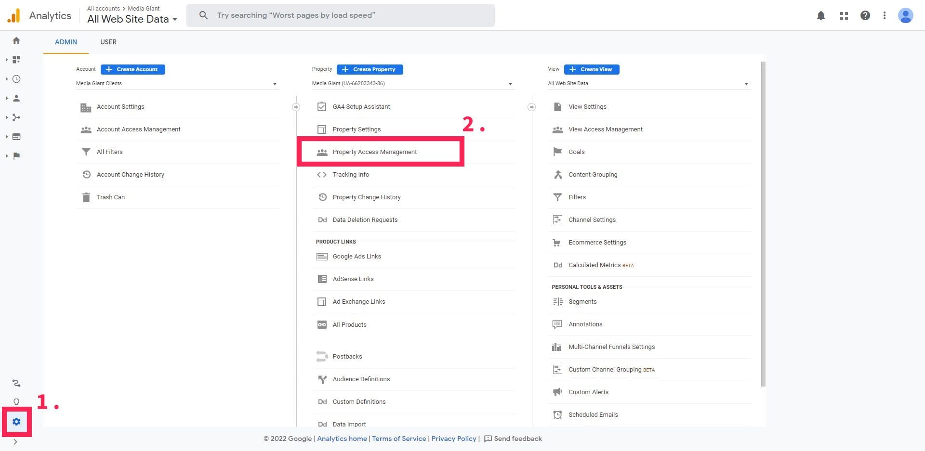Viewport: 925px width, 451px height.
Task: Open the Media Giant Clients account dropdown
Action: (x=177, y=84)
